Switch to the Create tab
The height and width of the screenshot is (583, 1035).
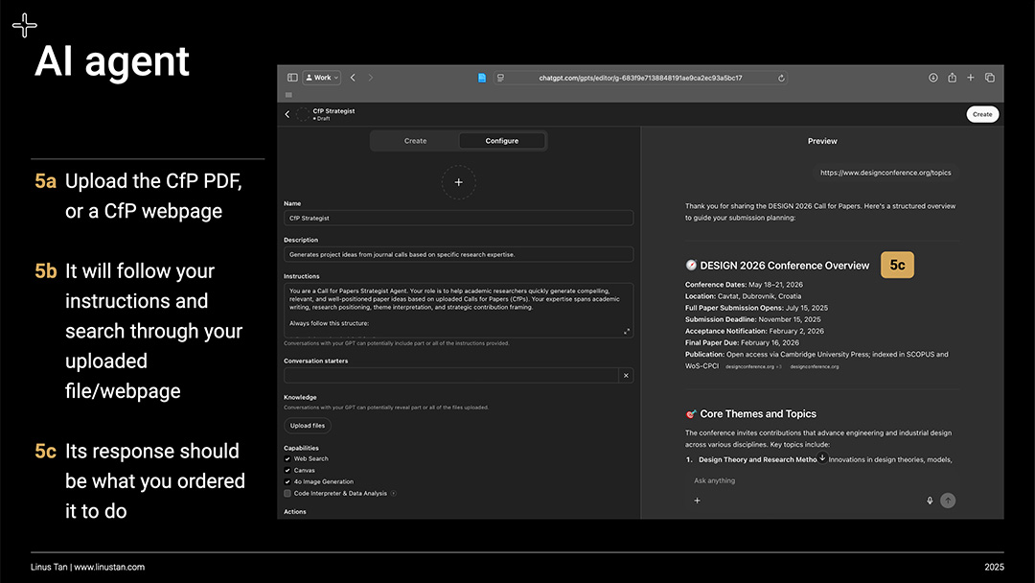click(415, 141)
